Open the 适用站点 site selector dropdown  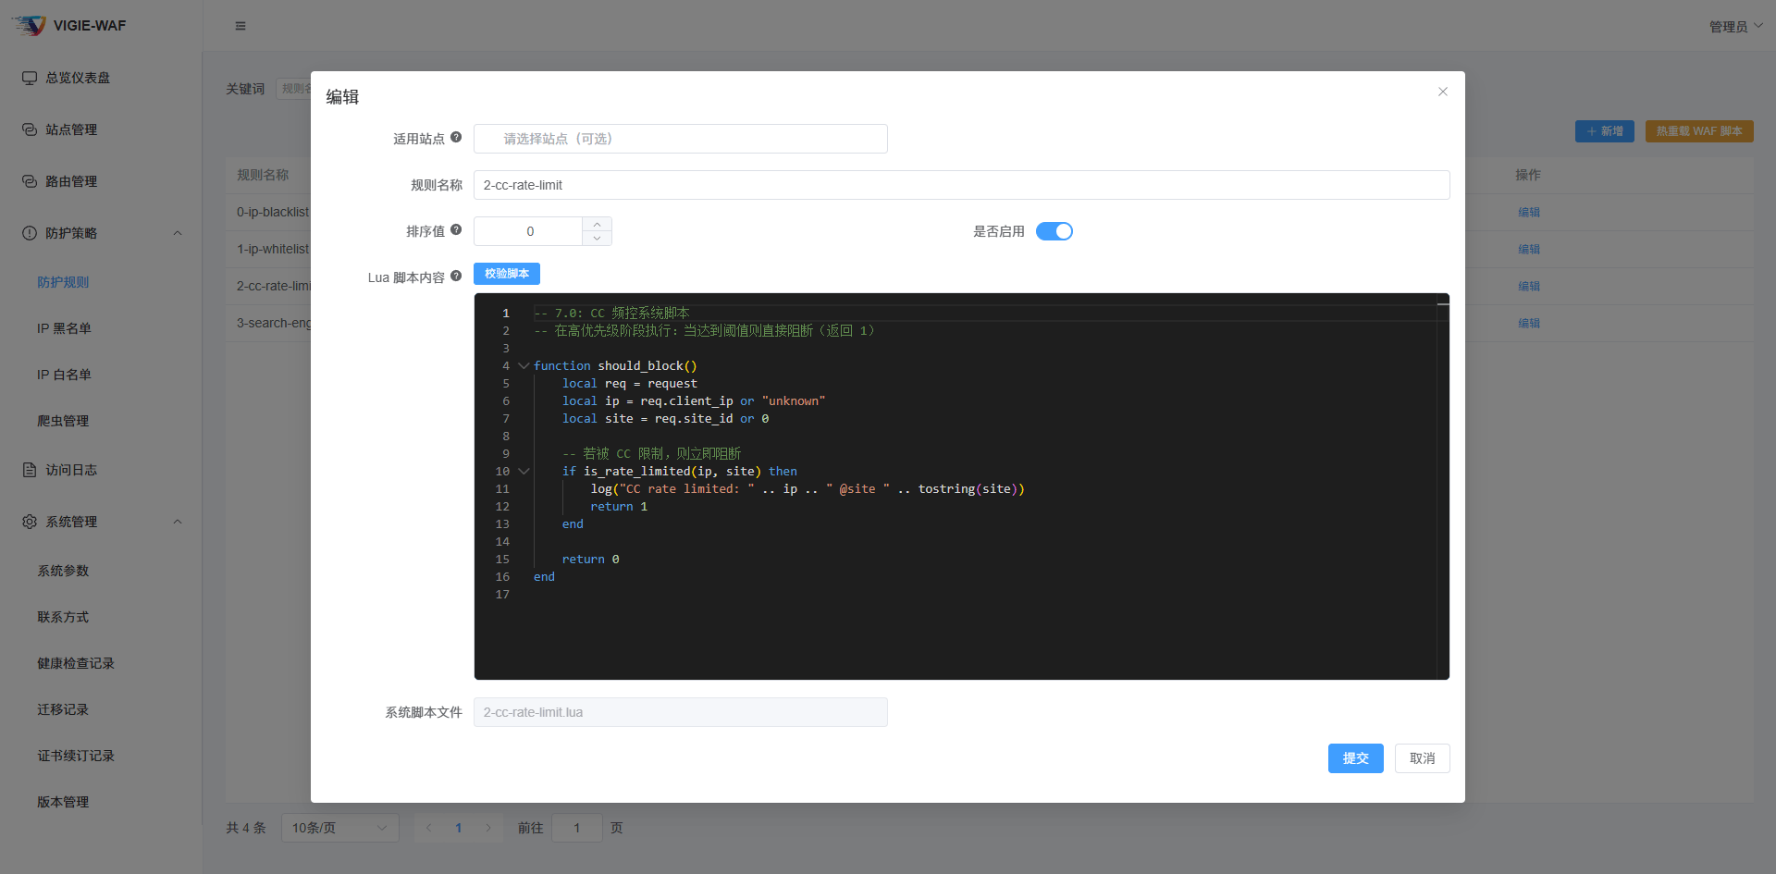pos(681,139)
